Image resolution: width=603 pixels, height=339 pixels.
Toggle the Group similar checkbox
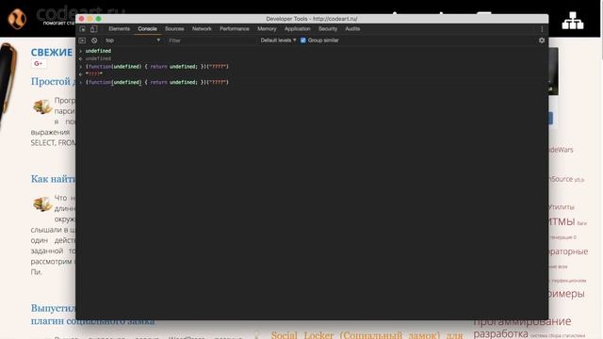tap(303, 40)
